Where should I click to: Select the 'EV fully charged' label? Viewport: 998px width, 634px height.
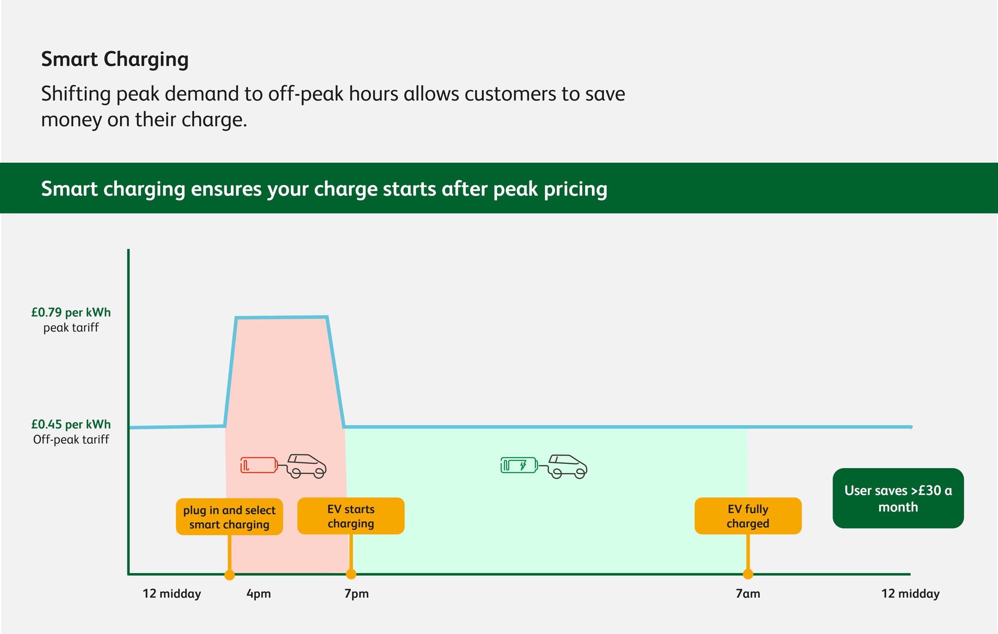point(748,516)
